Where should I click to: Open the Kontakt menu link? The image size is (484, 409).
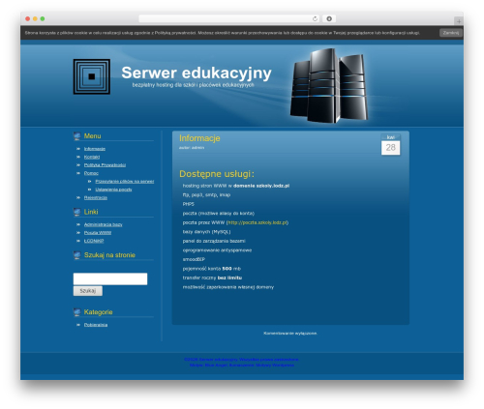(x=92, y=157)
